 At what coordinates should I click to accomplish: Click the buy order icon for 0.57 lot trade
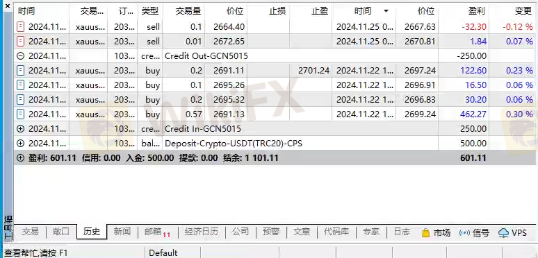pyautogui.click(x=21, y=114)
